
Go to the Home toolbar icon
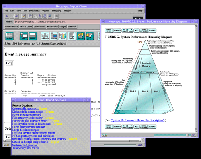point(17,16)
